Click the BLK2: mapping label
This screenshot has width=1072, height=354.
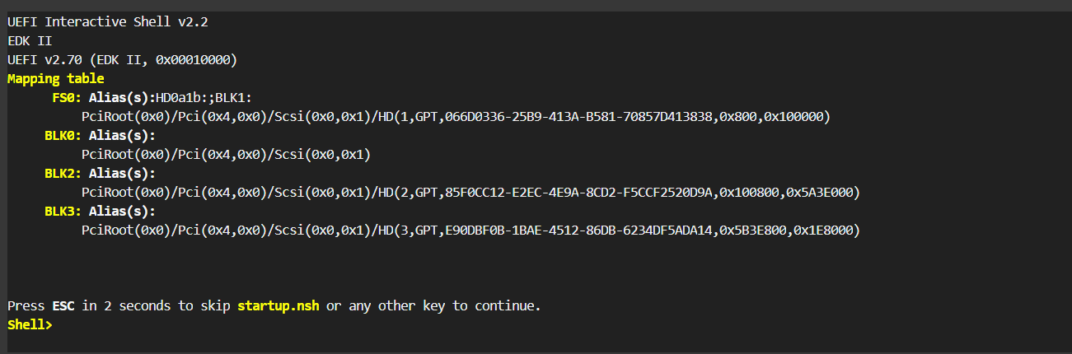(63, 174)
